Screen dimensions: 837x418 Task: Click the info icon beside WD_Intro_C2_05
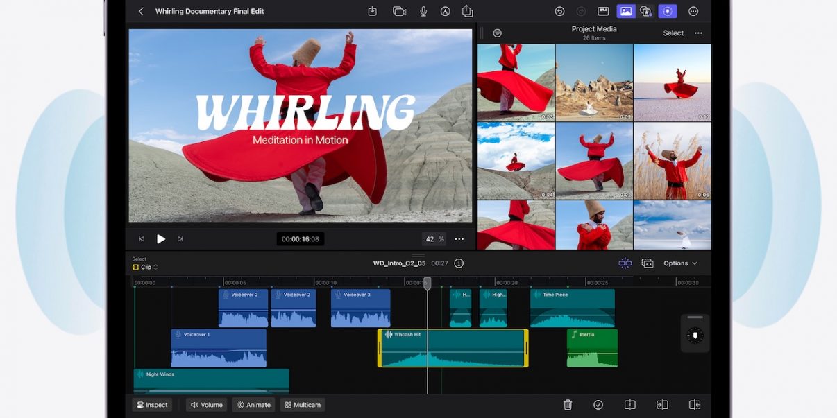(459, 263)
